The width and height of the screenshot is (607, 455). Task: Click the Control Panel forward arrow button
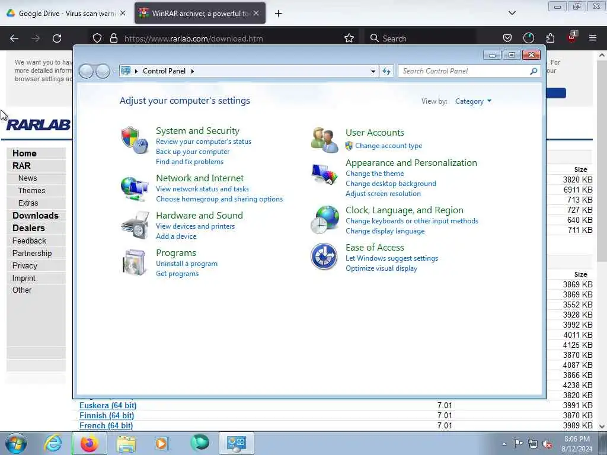[103, 71]
